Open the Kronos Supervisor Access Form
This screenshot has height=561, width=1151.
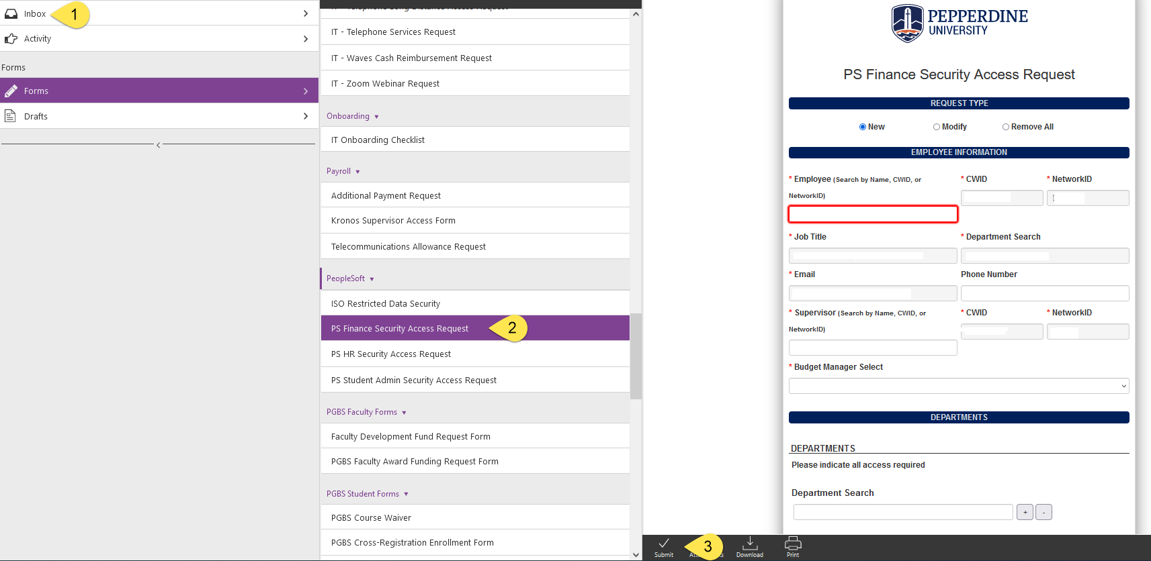click(393, 221)
